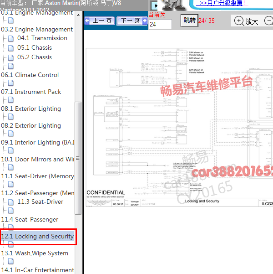This screenshot has width=273, height=274.
Task: Click page icon below 10.1 Door Mirrors
Action: point(11,167)
